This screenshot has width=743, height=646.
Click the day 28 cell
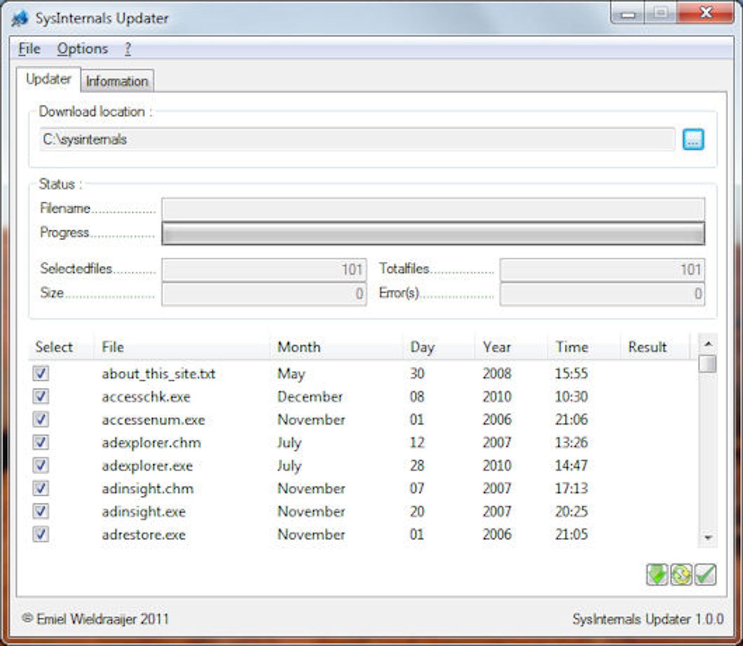pos(417,466)
